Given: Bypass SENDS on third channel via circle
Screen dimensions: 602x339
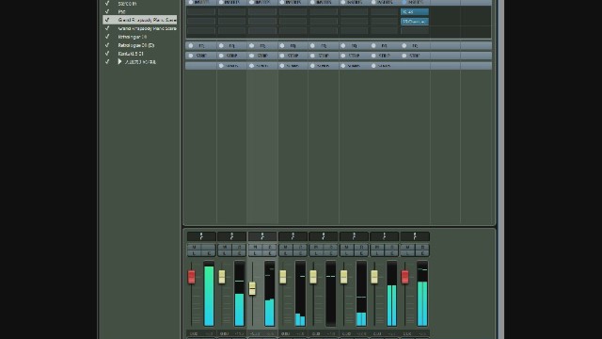Looking at the screenshot, I should (252, 66).
